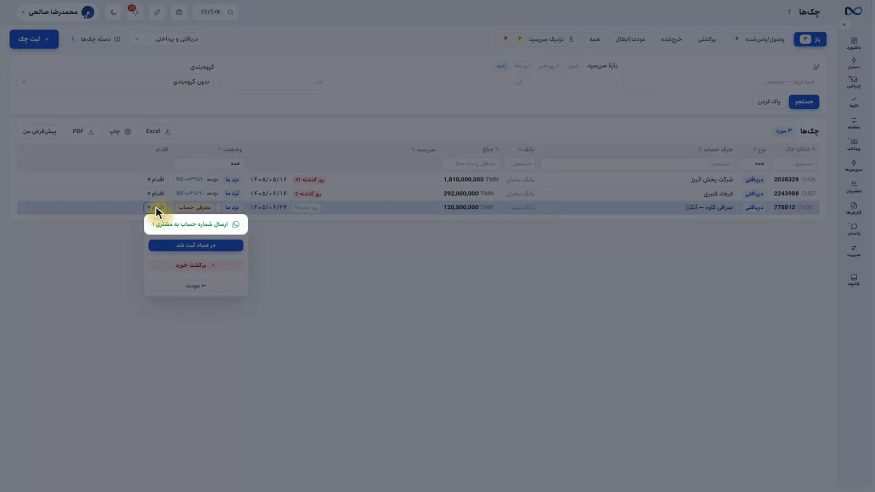Open مشتریان (customers) in the sidebar
Screen dimensions: 875x492
pos(854,187)
